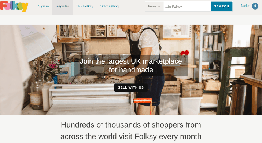Click the 1971 wooden crate in the photo
Viewport: 262px width, 143px height.
pyautogui.click(x=171, y=87)
